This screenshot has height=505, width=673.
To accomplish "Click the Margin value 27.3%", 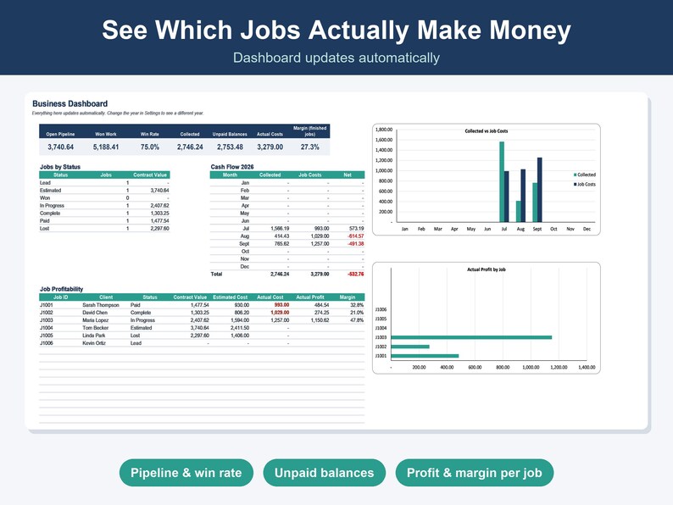I will [310, 147].
